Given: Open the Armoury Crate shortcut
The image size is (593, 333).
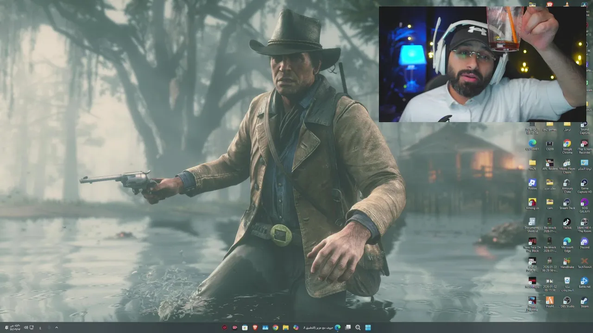Looking at the screenshot, I should 567,186.
